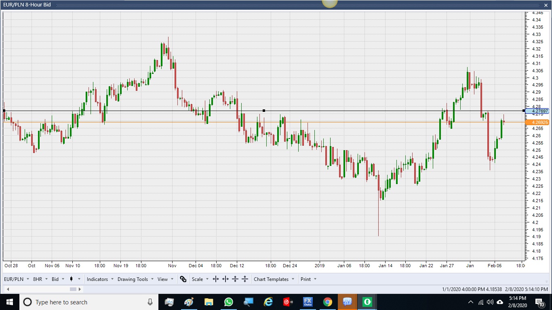Click the expand horizontal scale icon

(216, 279)
